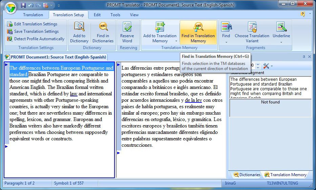
Task: Increase match value with the up spinner
Action: click(257, 64)
